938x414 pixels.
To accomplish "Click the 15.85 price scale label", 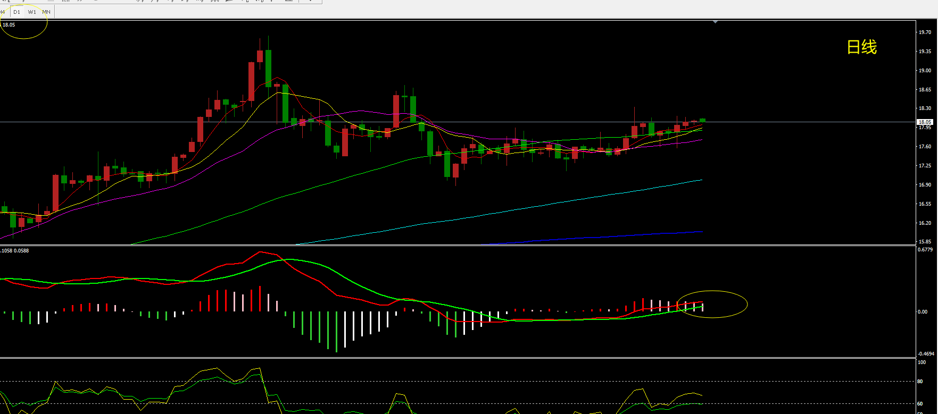I will (x=925, y=241).
